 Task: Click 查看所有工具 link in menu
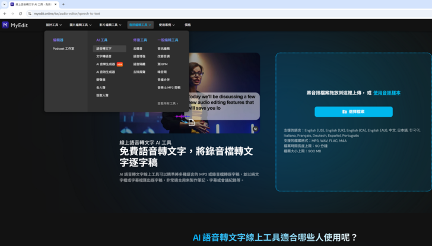[168, 103]
